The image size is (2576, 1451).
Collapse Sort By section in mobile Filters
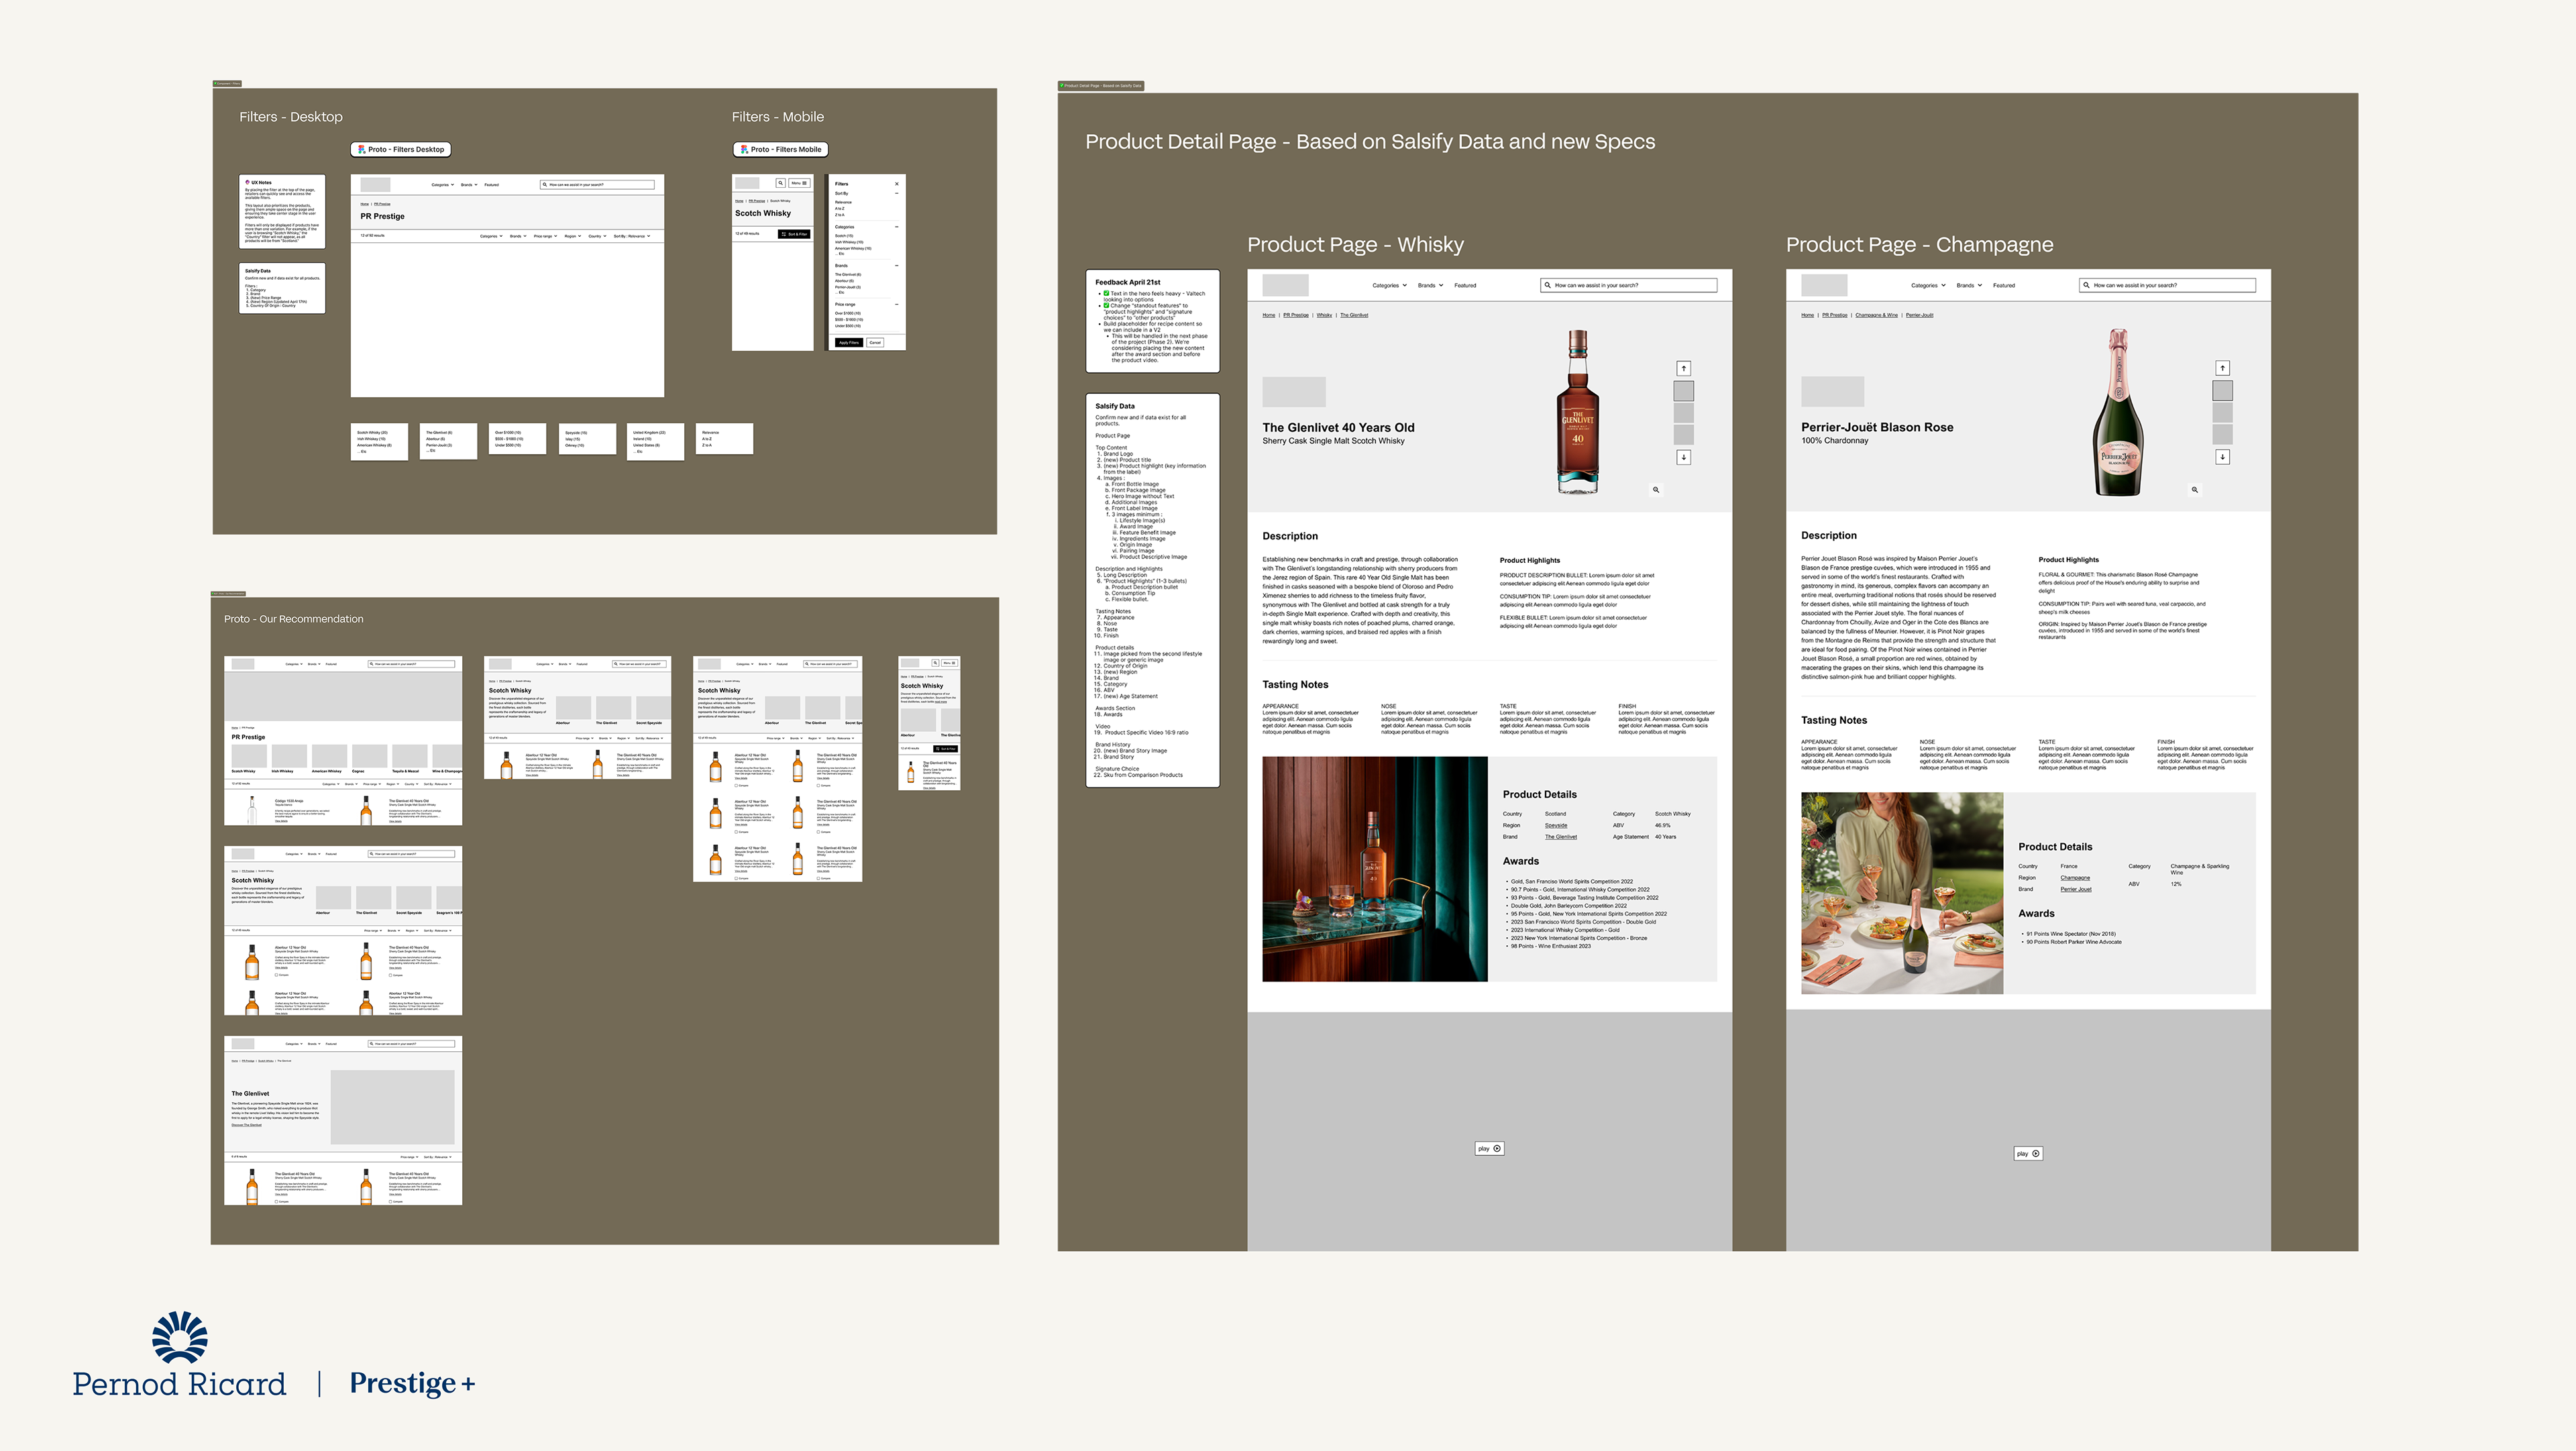pos(897,194)
